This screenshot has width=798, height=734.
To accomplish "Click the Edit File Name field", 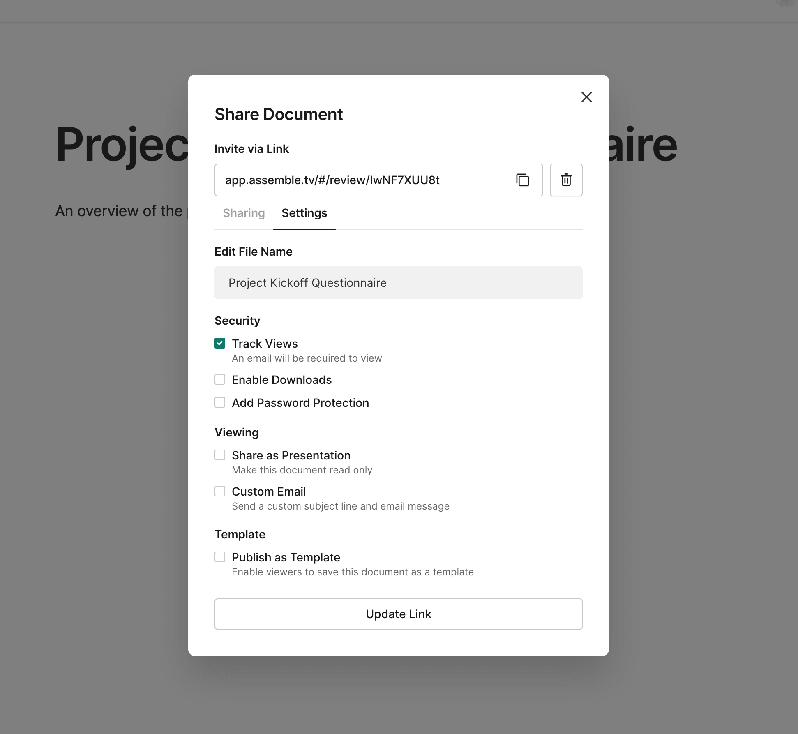I will (x=398, y=283).
